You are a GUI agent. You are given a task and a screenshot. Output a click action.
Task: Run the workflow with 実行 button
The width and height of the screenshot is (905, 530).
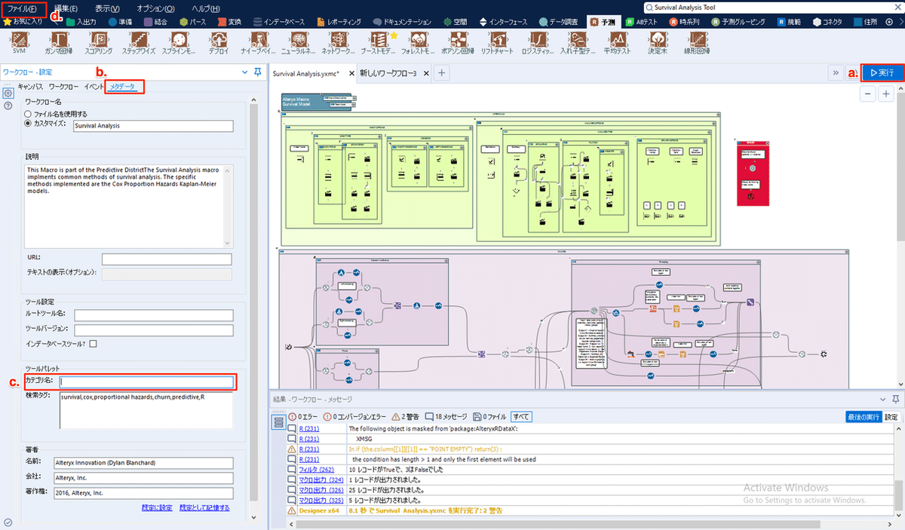click(881, 73)
